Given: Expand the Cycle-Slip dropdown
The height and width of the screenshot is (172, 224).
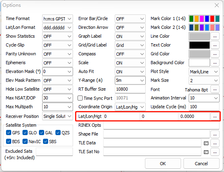Looking at the screenshot, I should 57,45.
